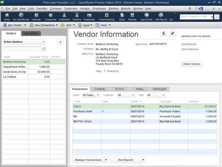Expand the New Transactions dropdown arrow
This screenshot has width=222, height=167.
click(x=57, y=25)
